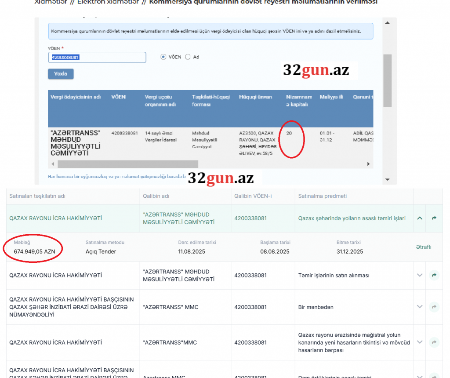Click the 'Maliyyə ili' column header

331,97
